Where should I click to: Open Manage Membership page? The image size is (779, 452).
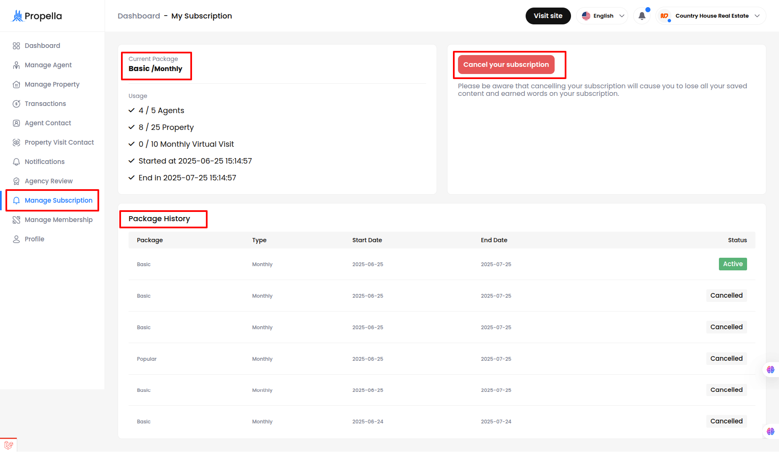59,220
